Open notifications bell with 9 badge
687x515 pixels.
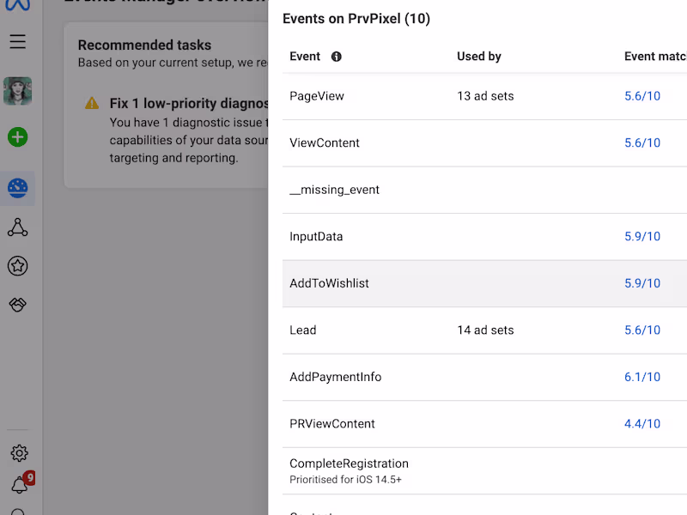(19, 485)
